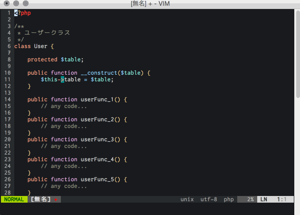Click the php filetype label in status line
300x215 pixels.
229,199
